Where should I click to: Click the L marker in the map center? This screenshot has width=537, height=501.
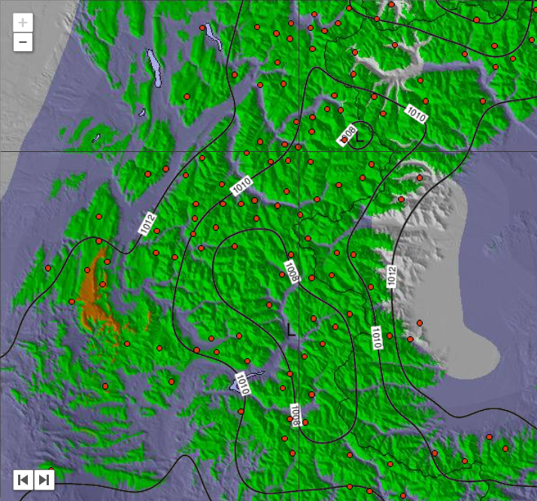(292, 329)
